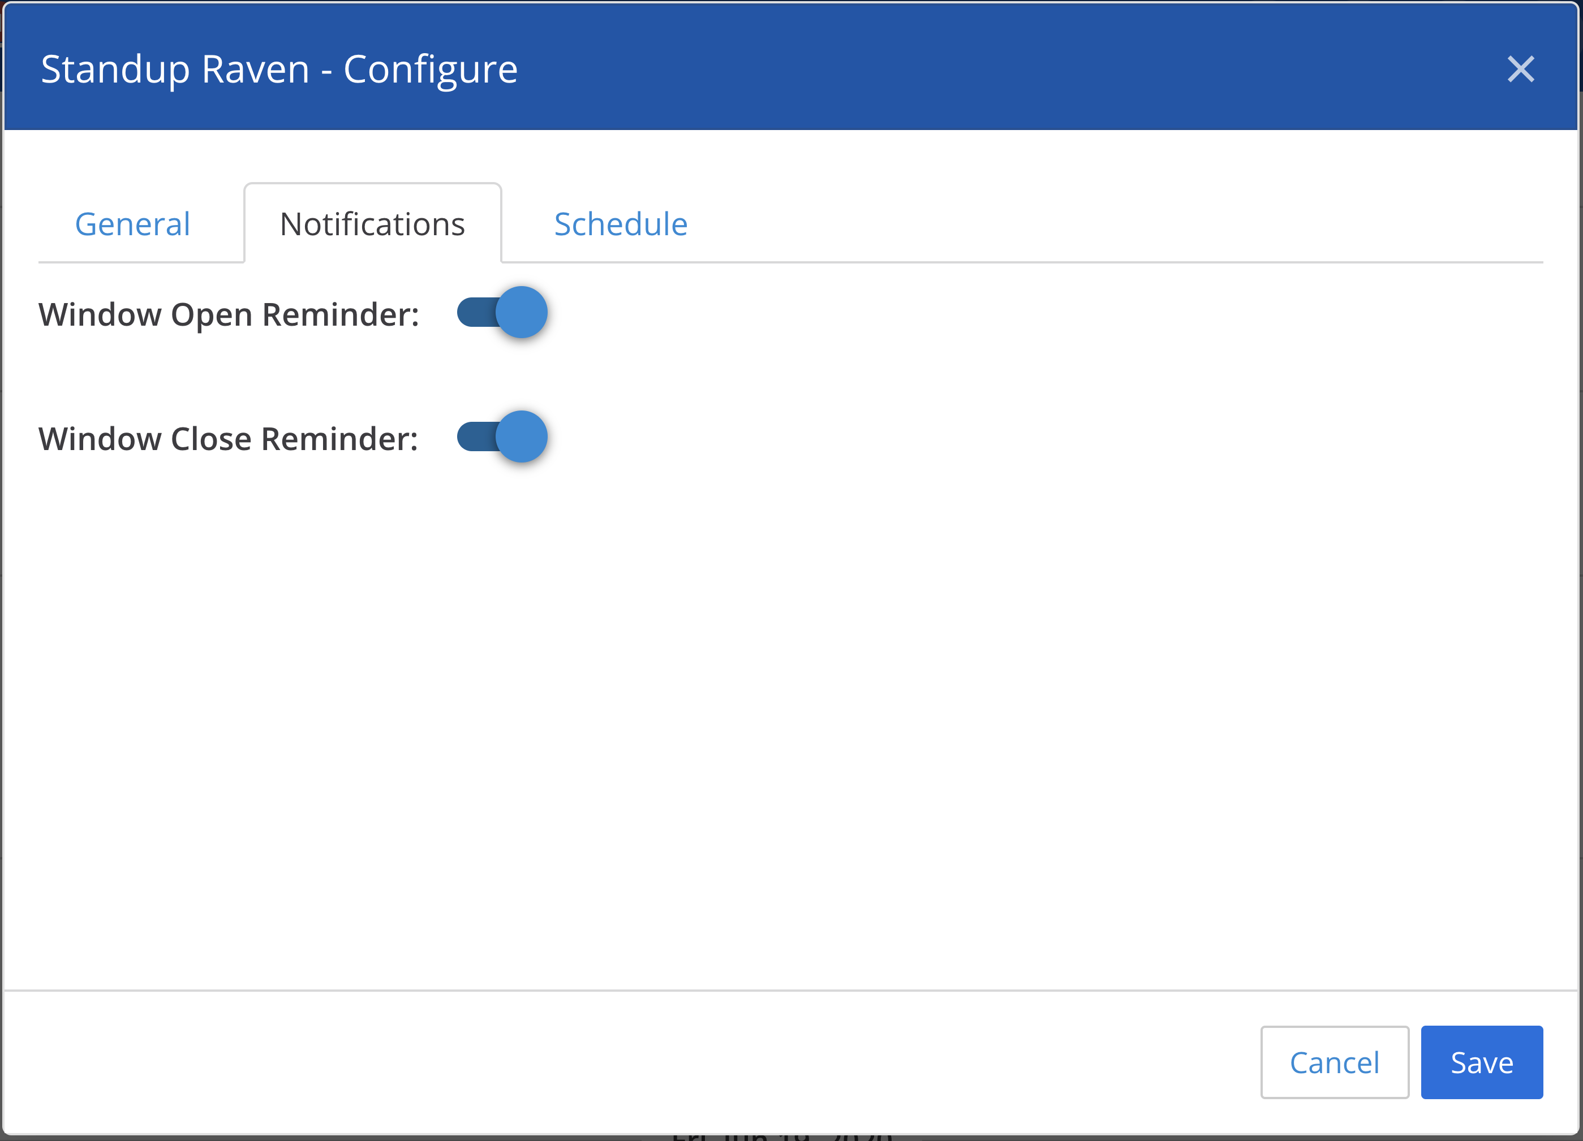Click the Window Close Reminder toggle knob
This screenshot has width=1583, height=1141.
pos(522,436)
